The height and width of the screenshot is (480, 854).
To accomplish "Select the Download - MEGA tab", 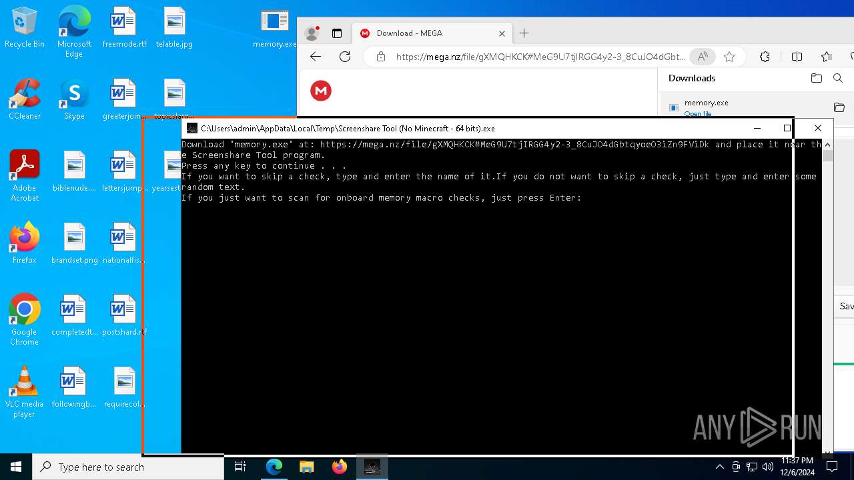I will click(x=433, y=33).
